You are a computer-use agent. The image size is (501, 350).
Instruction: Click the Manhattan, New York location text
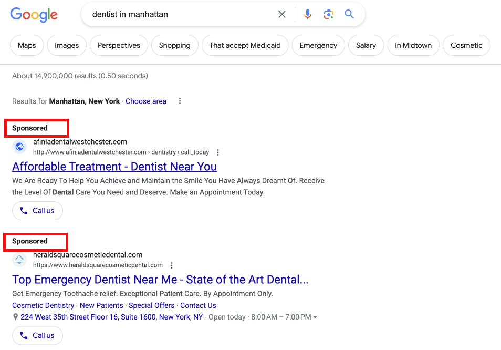[x=85, y=101]
